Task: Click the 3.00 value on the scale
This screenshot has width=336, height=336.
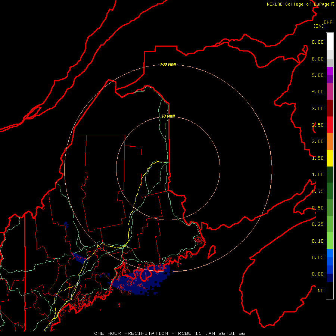Action: [318, 108]
